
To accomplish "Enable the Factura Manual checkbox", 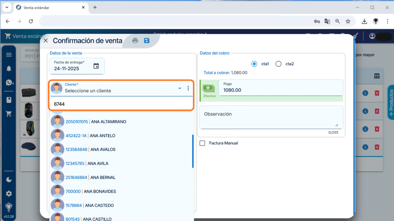I will pyautogui.click(x=202, y=143).
